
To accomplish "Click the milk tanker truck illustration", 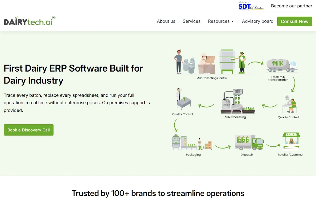I will point(282,65).
